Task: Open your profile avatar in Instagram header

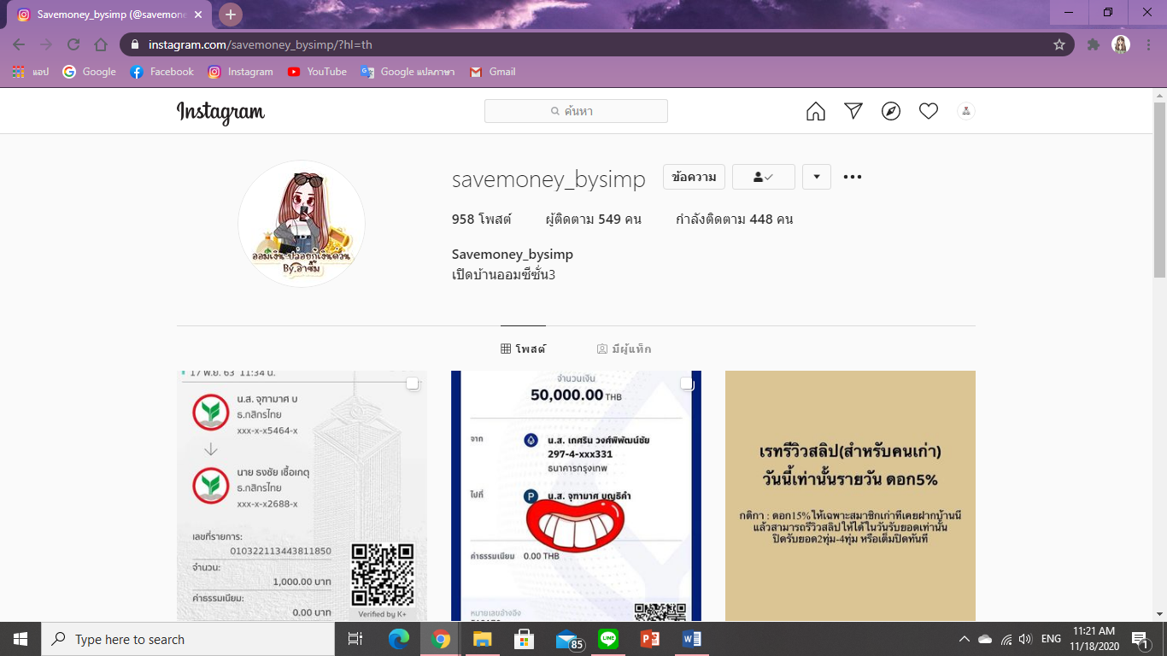Action: coord(966,111)
